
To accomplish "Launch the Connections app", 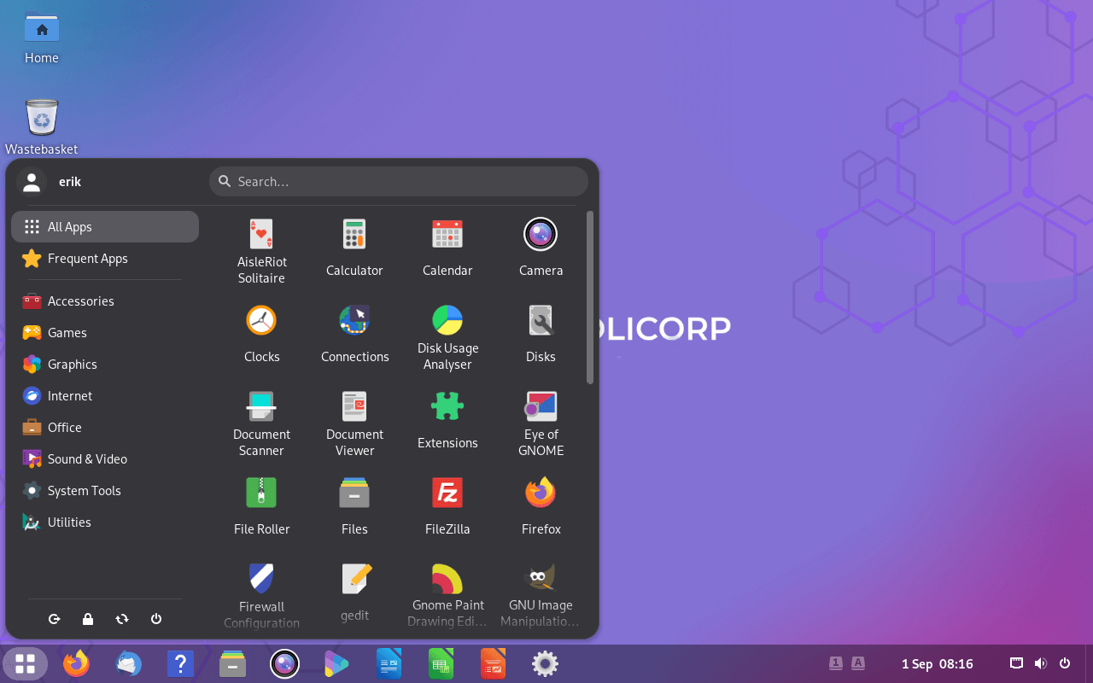I will 354,334.
